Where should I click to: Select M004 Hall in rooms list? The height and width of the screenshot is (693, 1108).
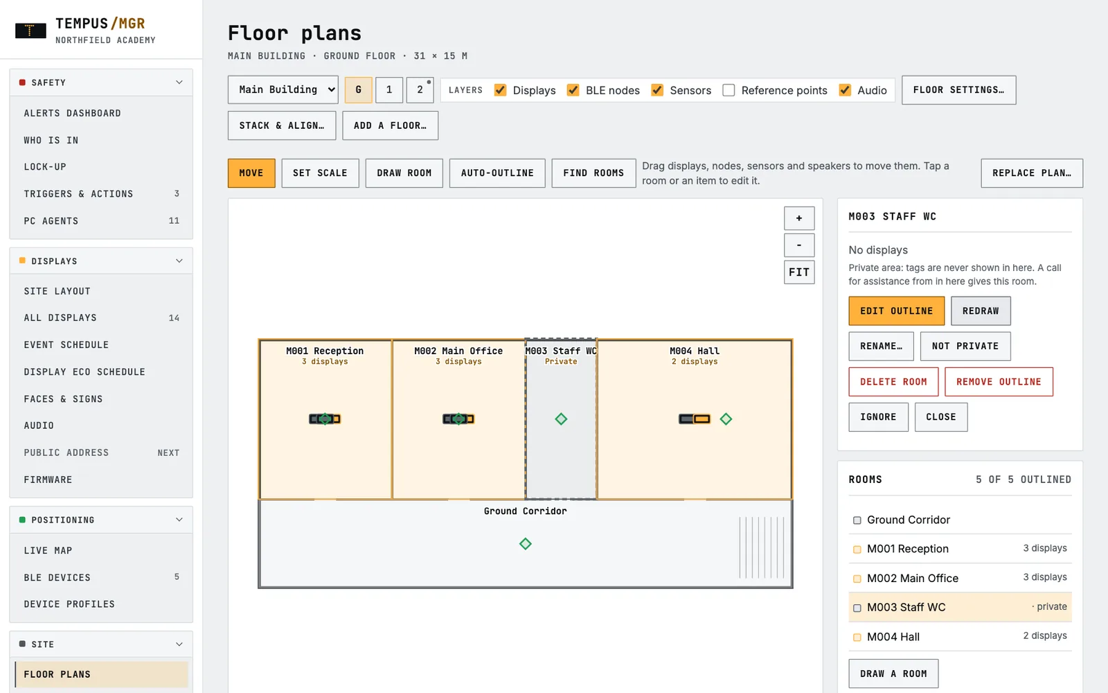pyautogui.click(x=960, y=637)
